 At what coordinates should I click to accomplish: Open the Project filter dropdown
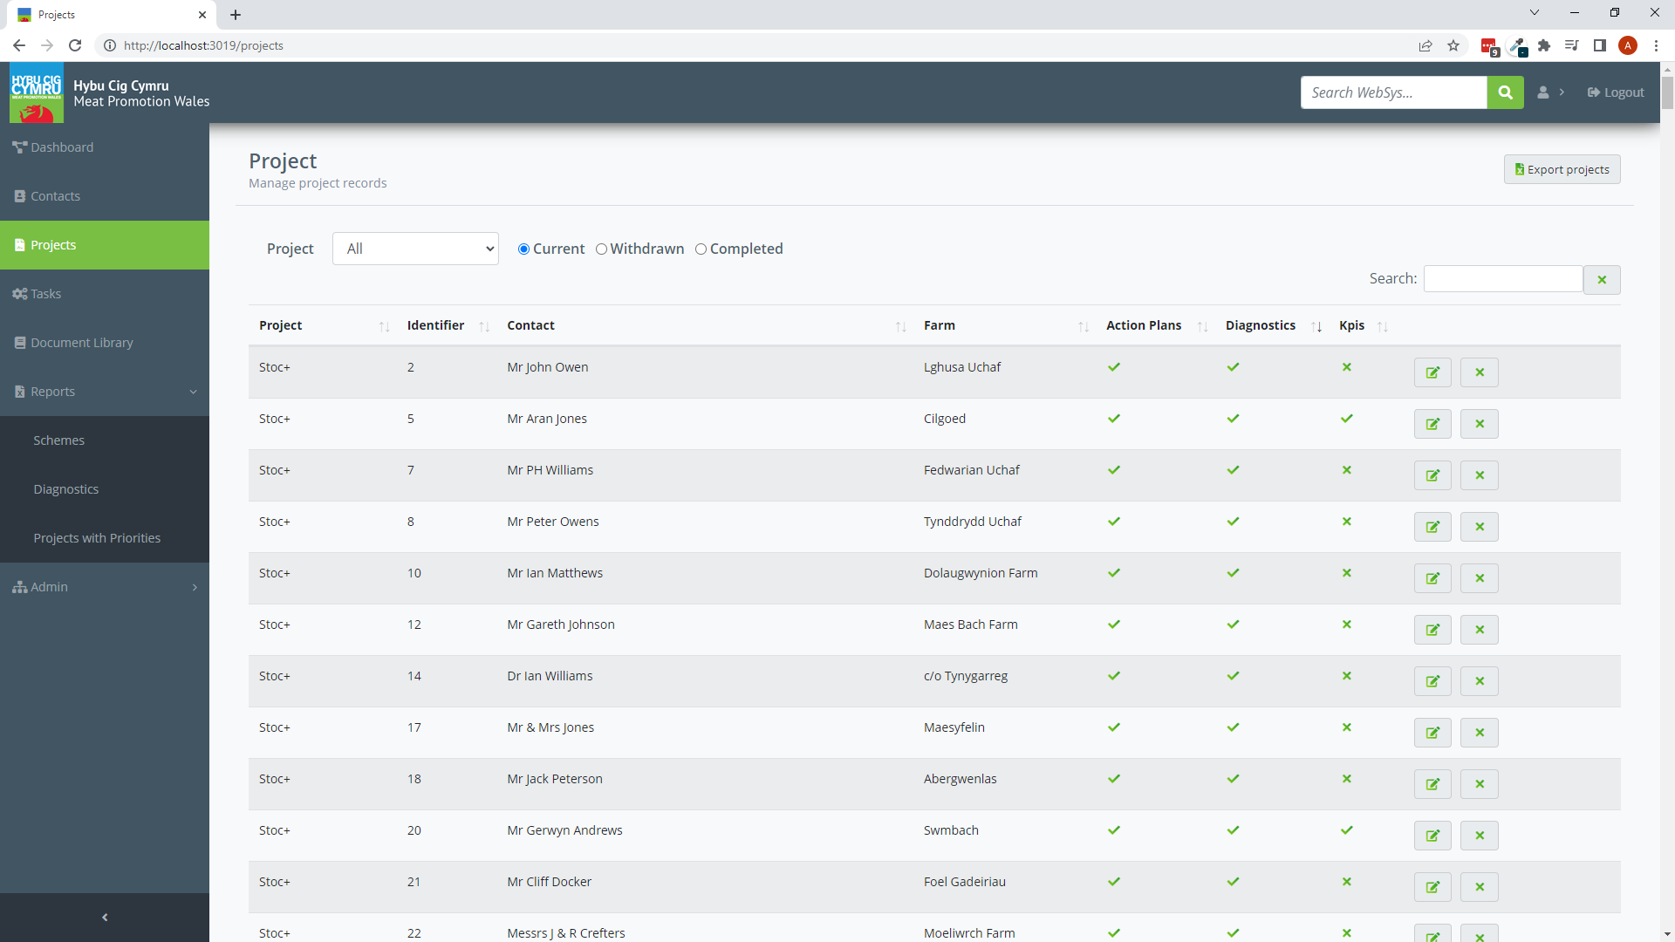coord(415,249)
